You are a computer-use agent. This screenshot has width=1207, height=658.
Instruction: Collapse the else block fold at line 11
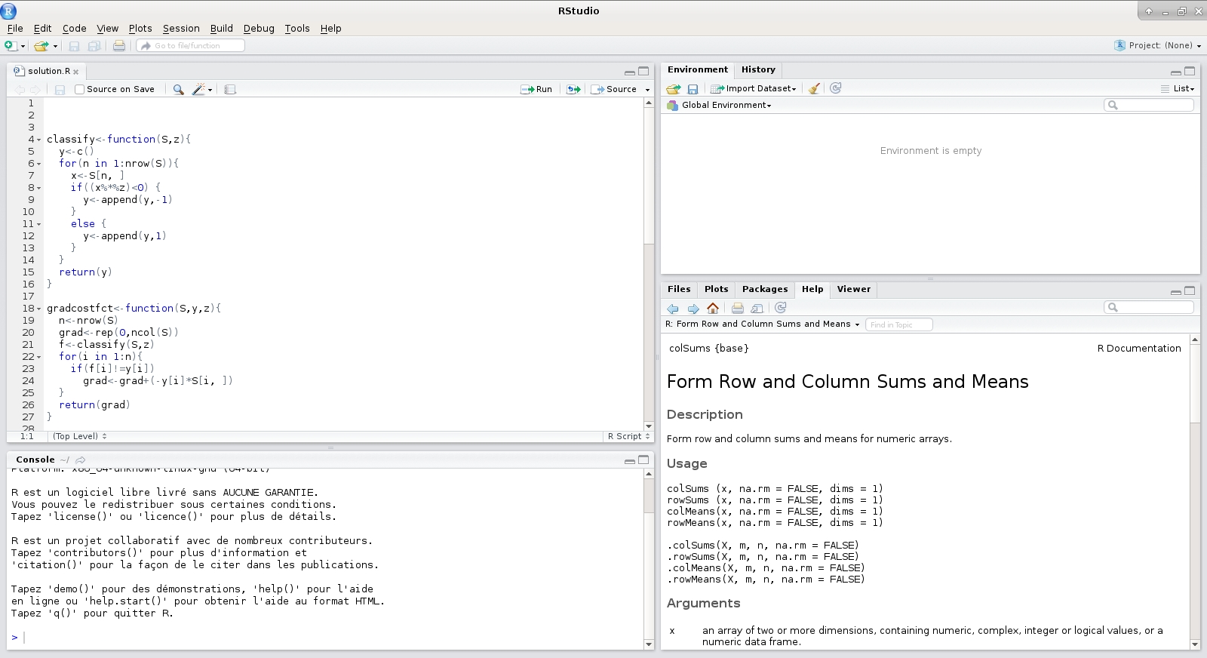pos(39,224)
